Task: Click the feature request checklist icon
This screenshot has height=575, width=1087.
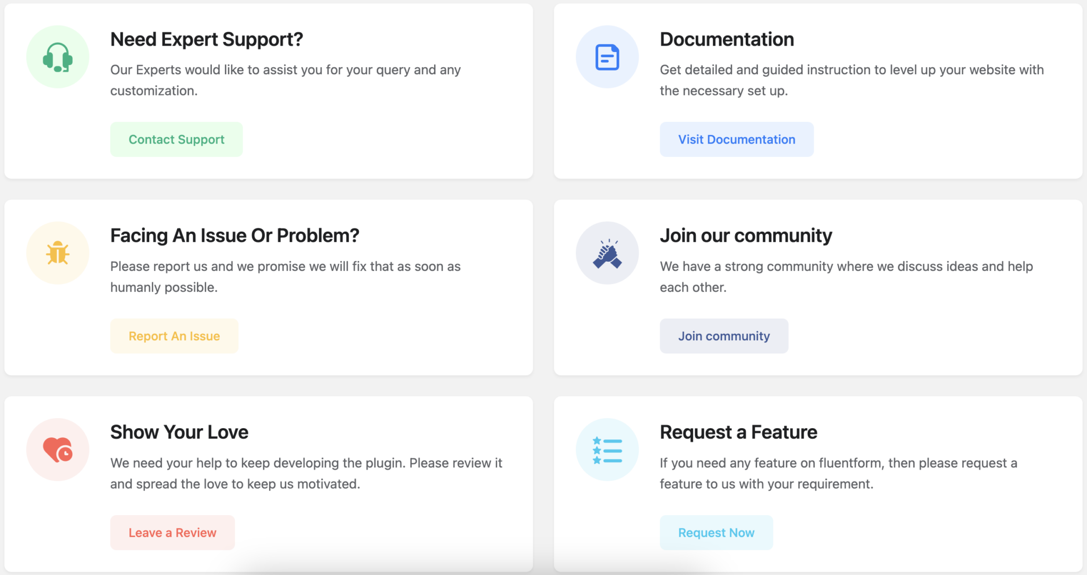Action: pos(608,449)
